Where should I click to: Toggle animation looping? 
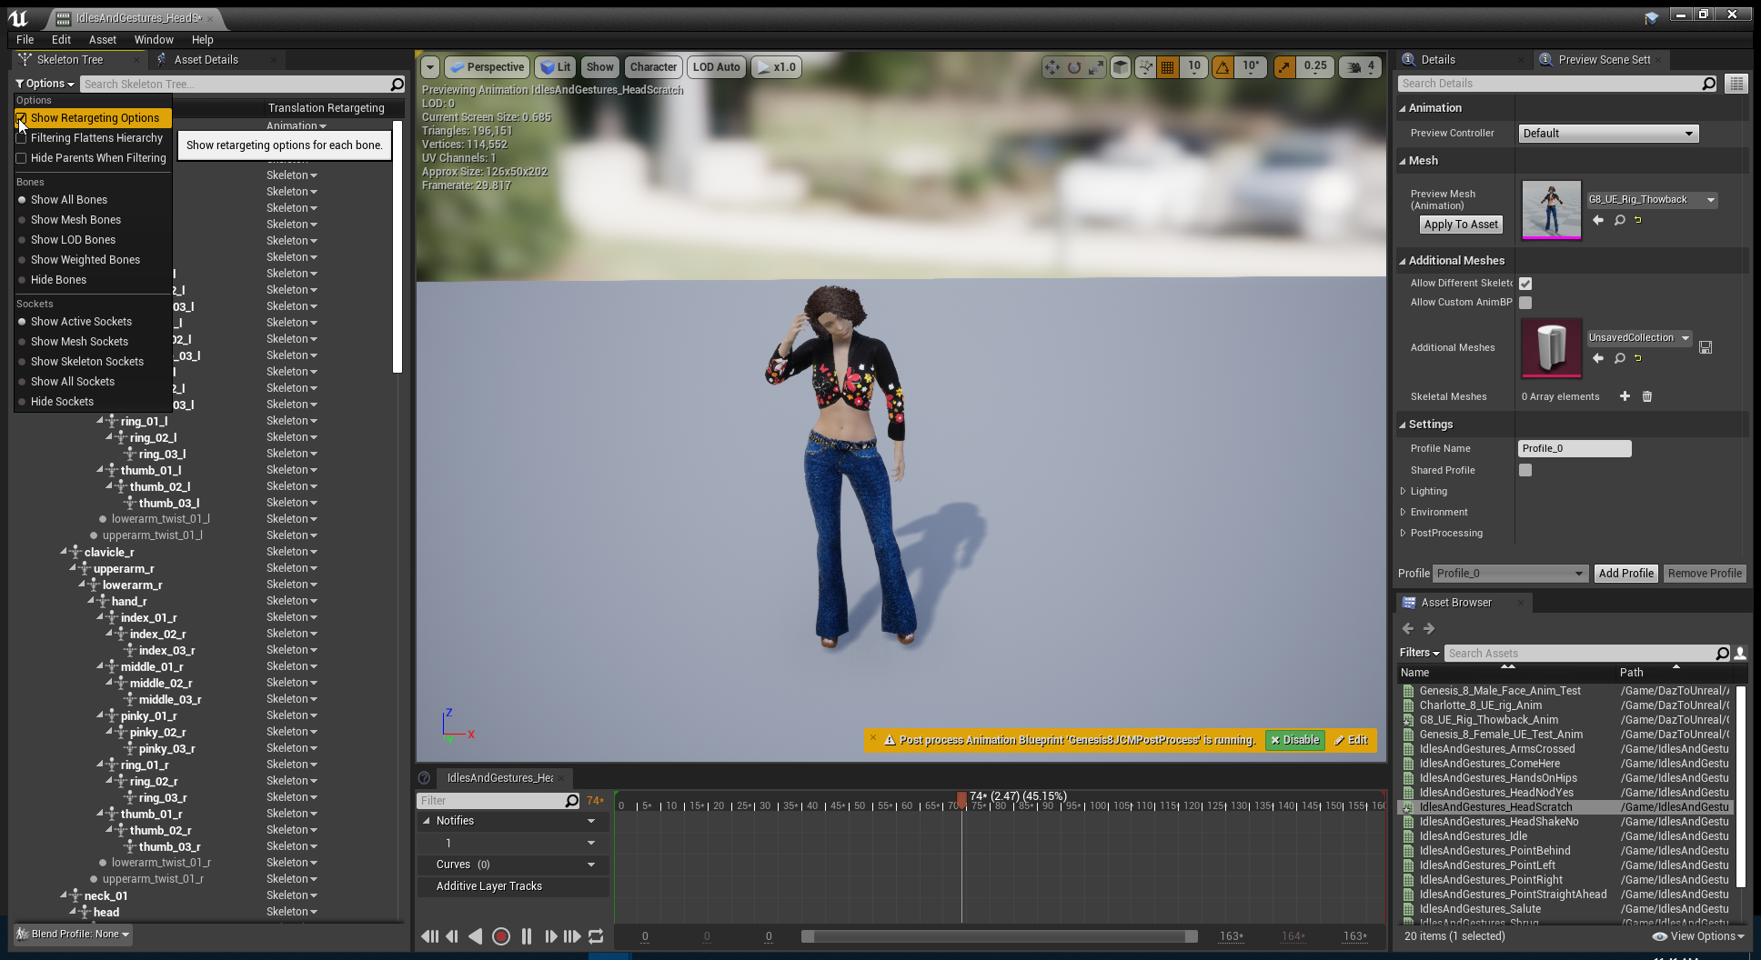[x=596, y=936]
